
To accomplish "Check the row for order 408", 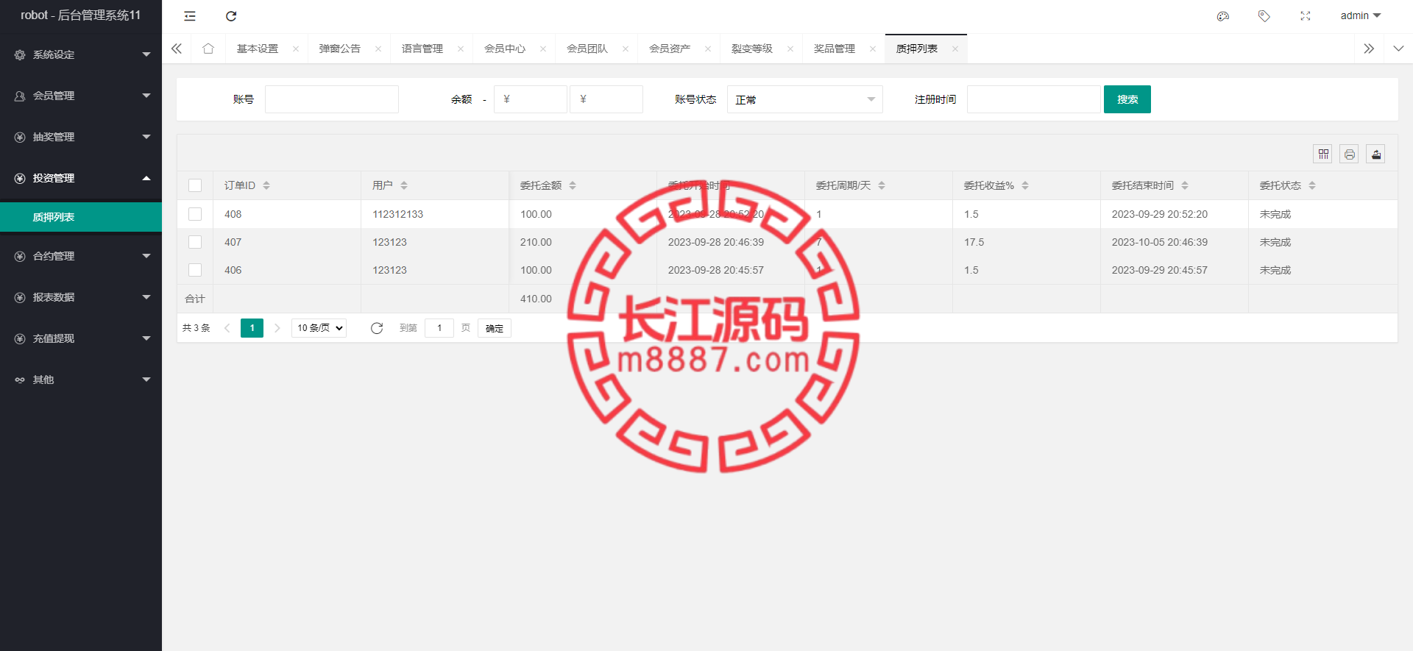I will (x=195, y=214).
